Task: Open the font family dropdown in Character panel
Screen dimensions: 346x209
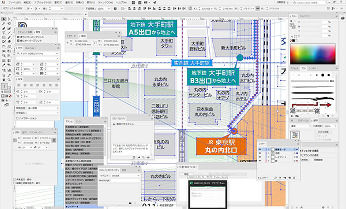Action: click(57, 54)
